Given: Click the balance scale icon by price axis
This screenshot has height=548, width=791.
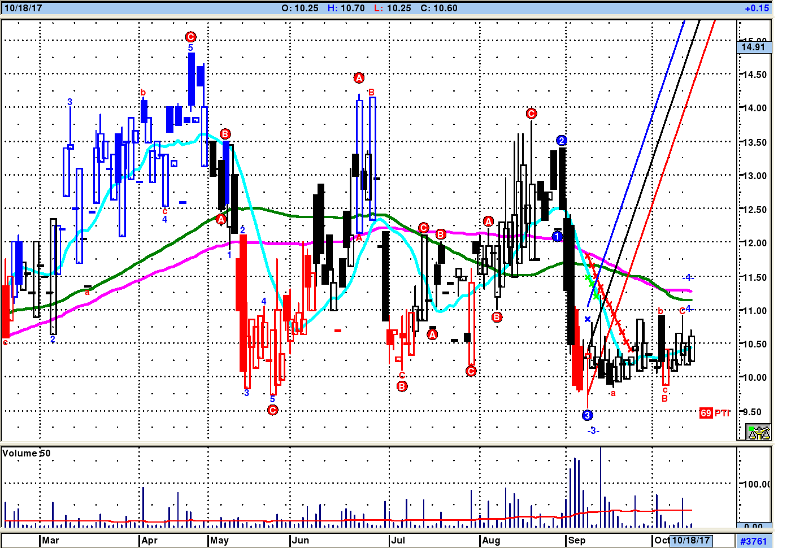Looking at the screenshot, I should pyautogui.click(x=758, y=432).
